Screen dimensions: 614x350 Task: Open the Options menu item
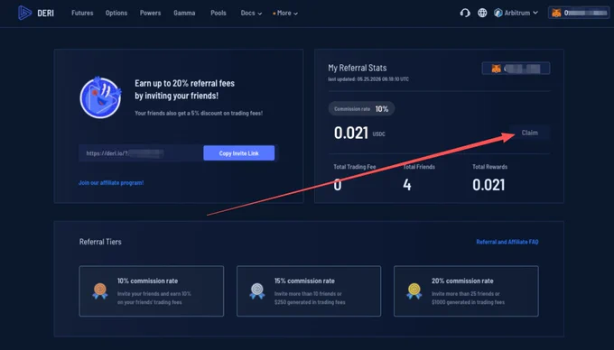click(116, 13)
